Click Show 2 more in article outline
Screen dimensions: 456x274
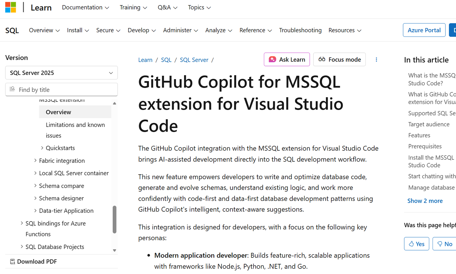(x=425, y=201)
